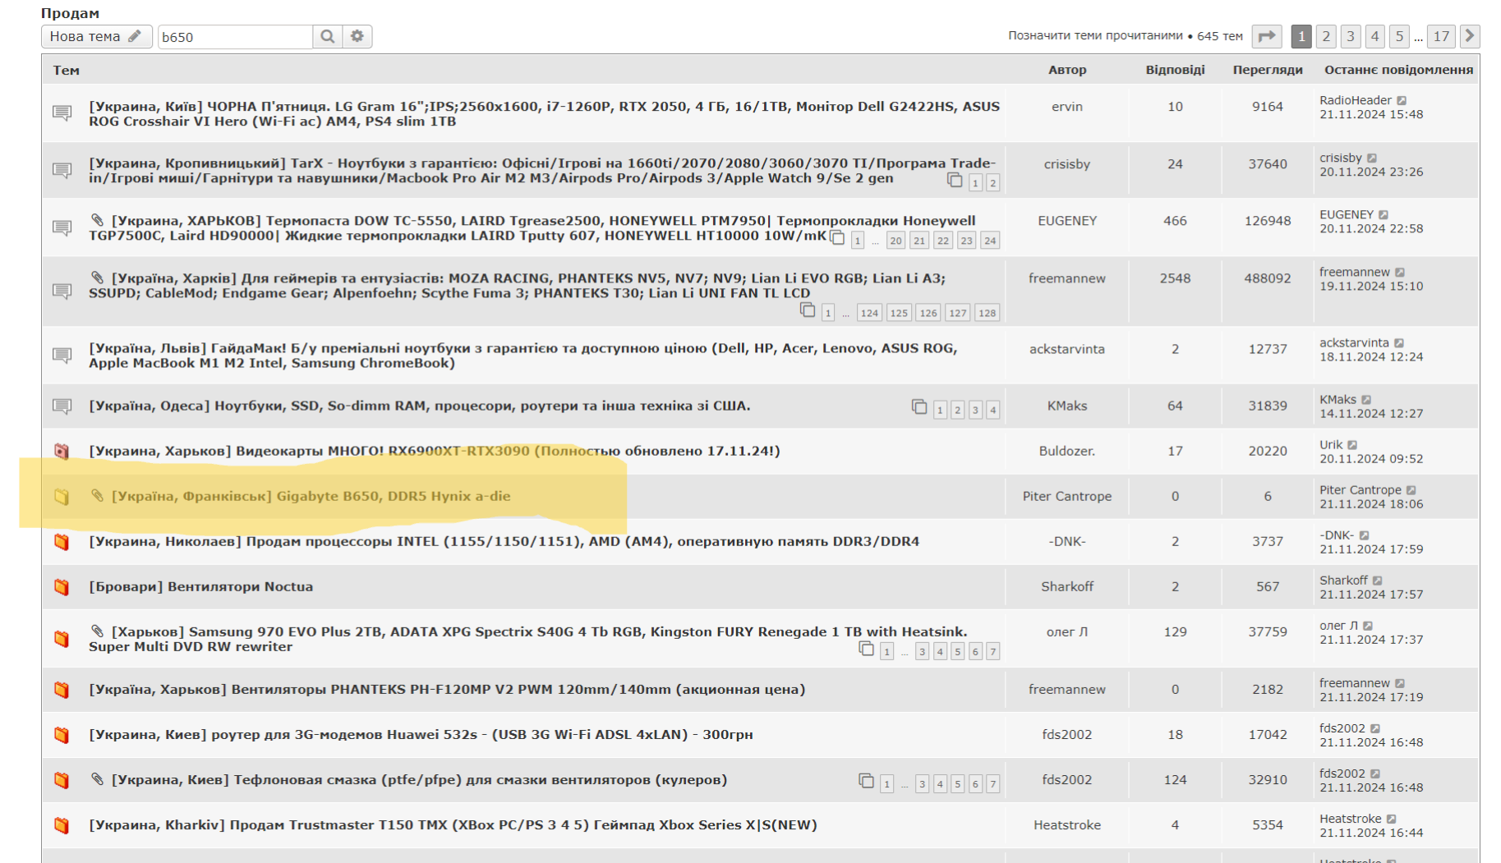View latest post icon next to crisisby

point(1372,158)
